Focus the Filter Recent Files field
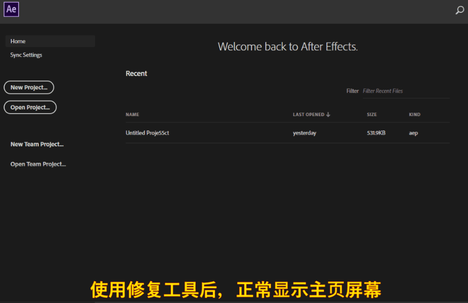 pos(406,91)
